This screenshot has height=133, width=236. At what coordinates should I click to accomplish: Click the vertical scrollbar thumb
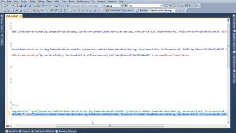click(x=229, y=46)
